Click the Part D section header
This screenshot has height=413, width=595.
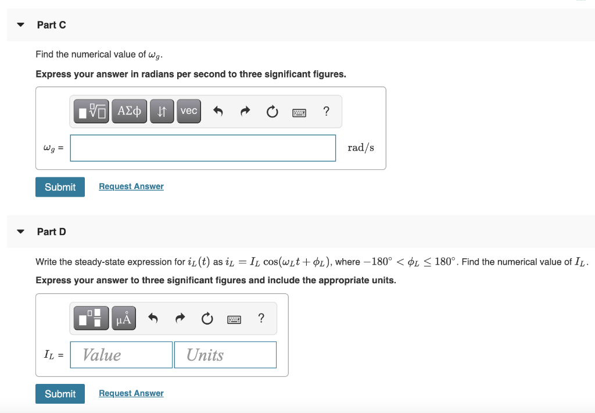coord(51,232)
